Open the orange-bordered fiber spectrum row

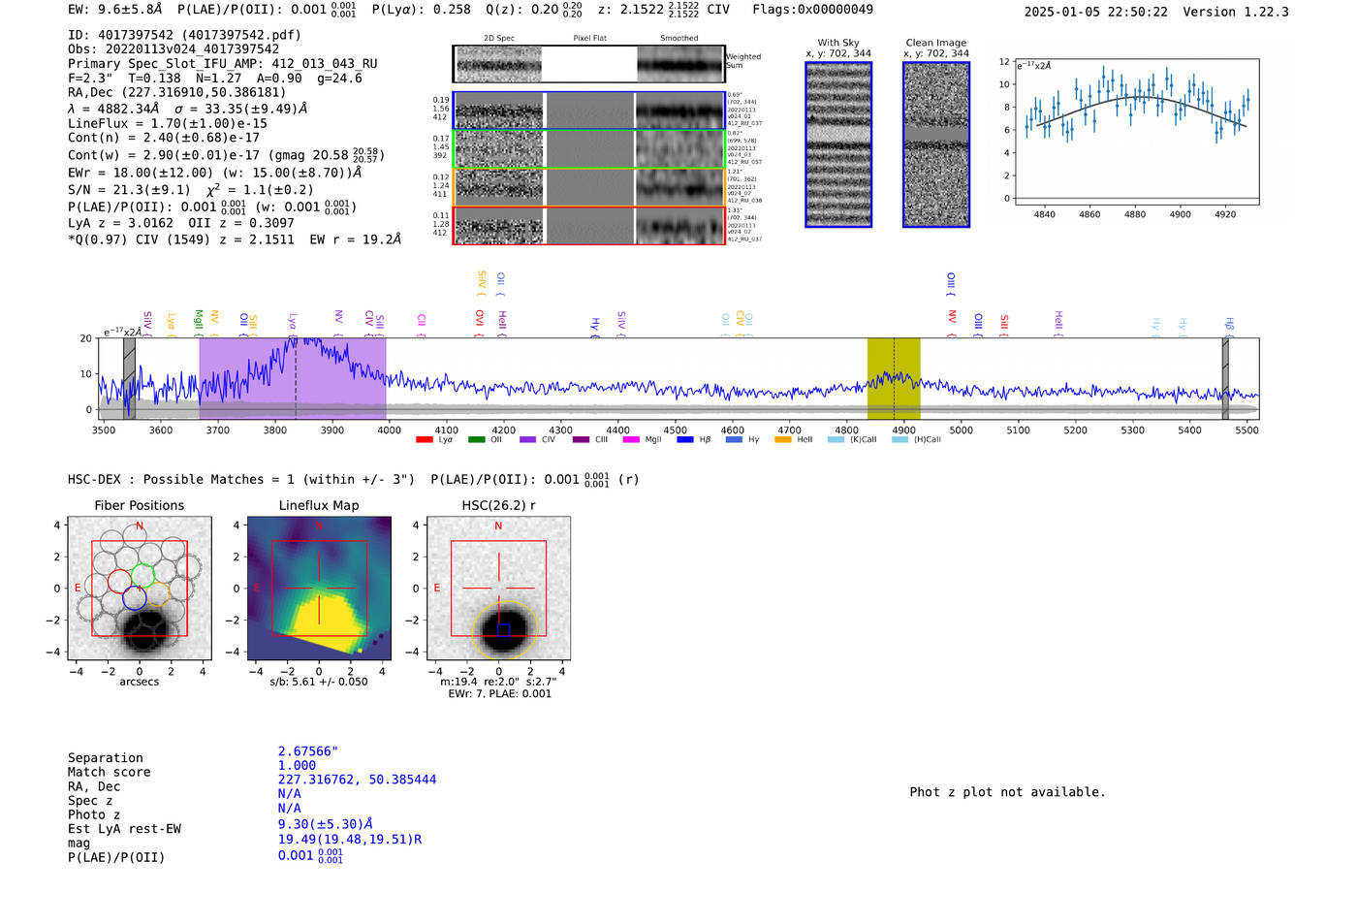tap(589, 187)
